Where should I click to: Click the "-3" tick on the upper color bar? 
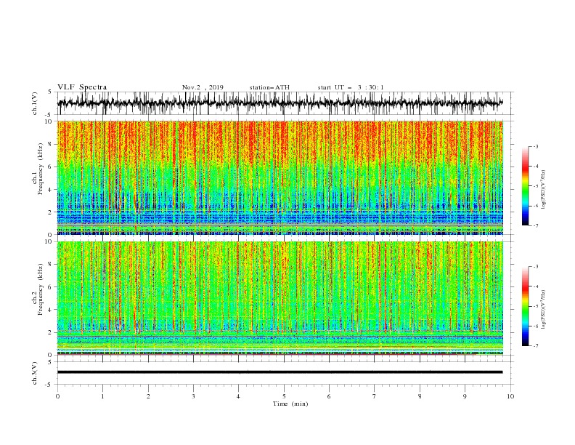(x=535, y=146)
